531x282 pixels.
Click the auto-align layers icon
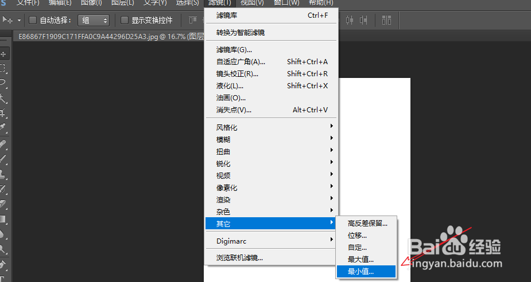386,20
